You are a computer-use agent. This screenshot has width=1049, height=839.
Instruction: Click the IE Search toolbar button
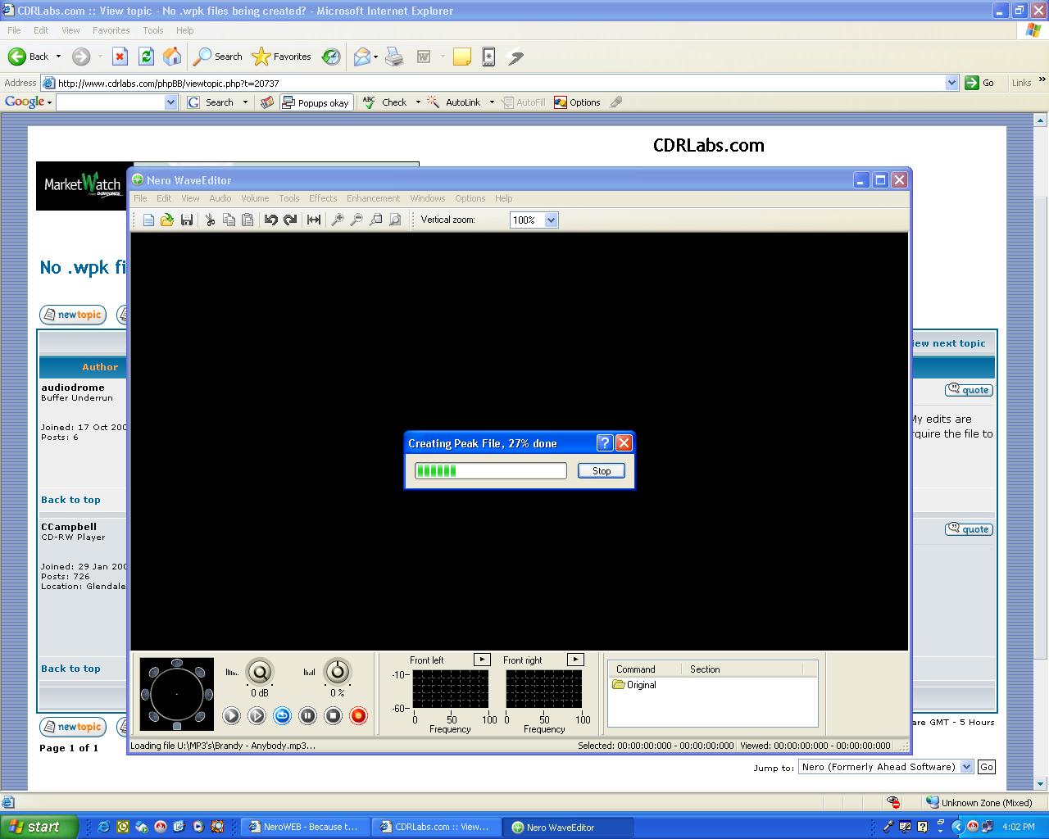click(x=217, y=57)
